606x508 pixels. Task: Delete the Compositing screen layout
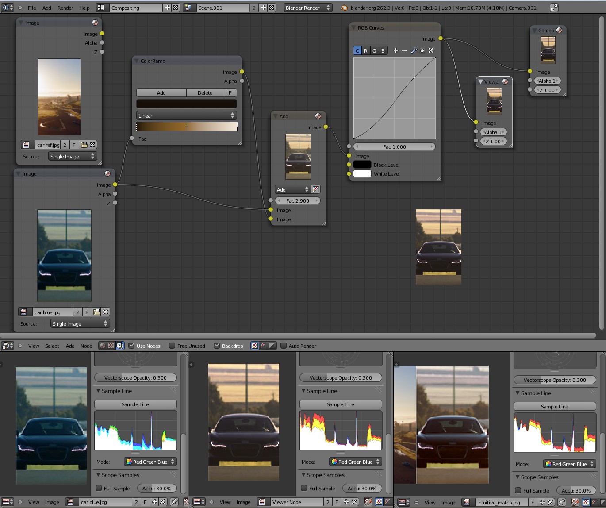pos(176,8)
